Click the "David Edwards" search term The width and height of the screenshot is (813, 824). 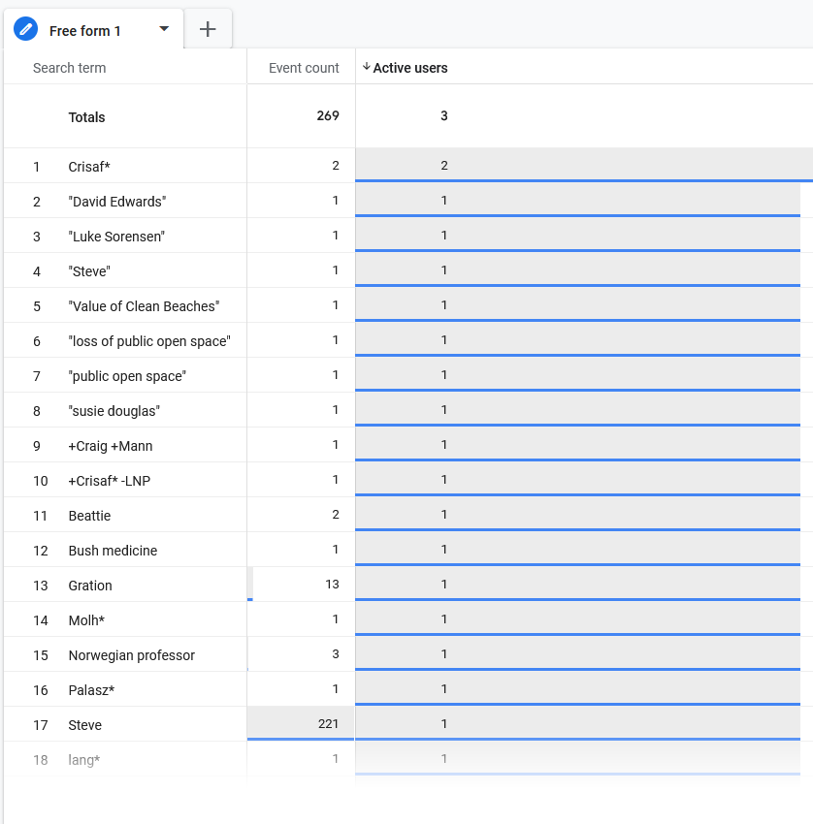click(117, 202)
